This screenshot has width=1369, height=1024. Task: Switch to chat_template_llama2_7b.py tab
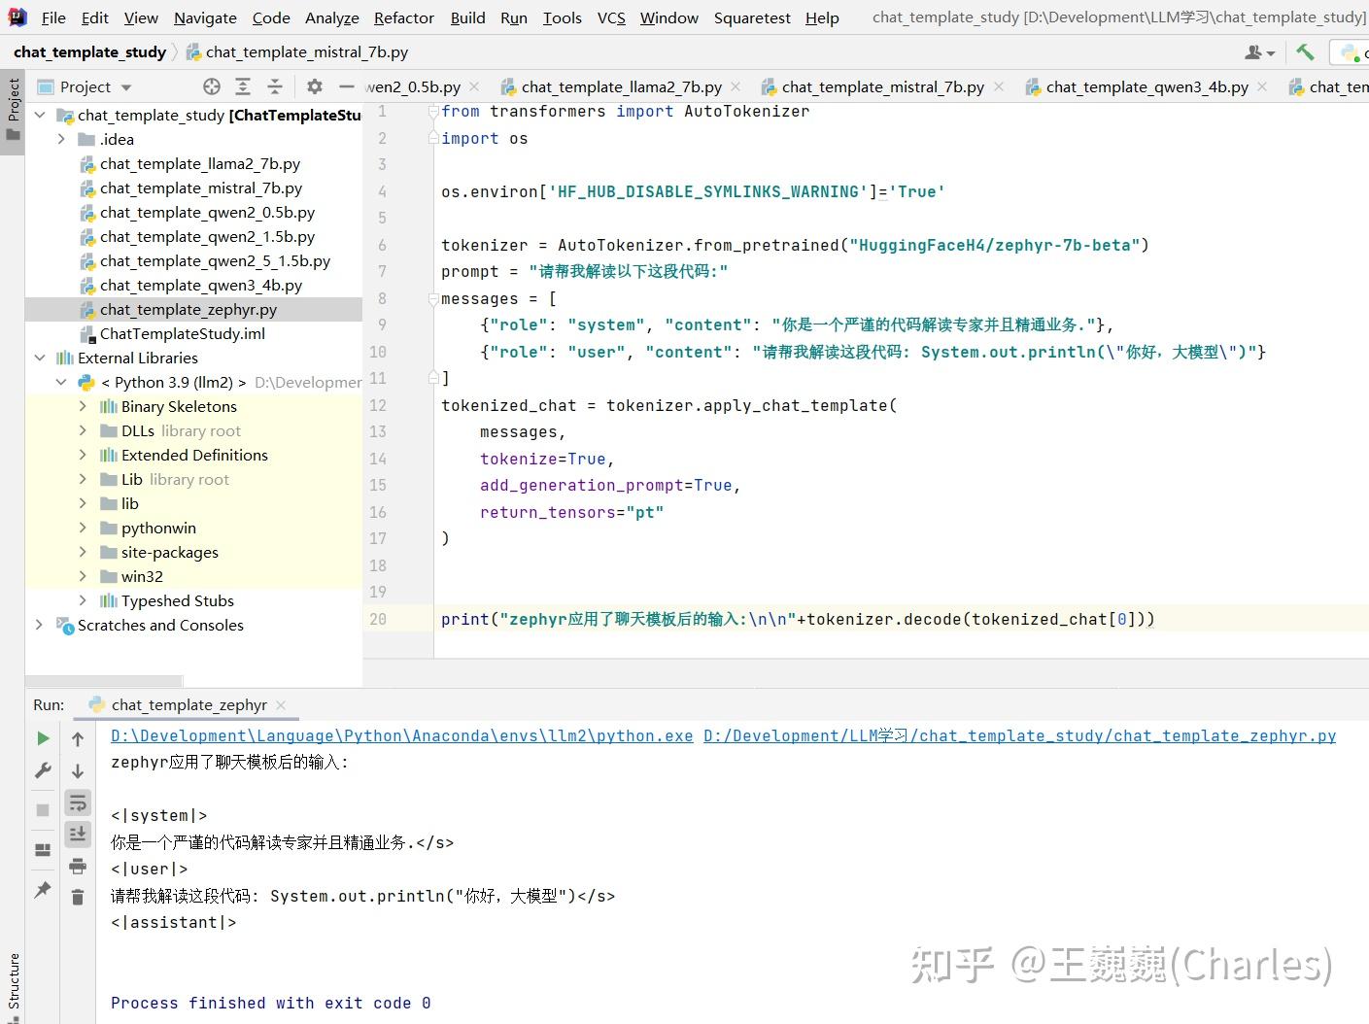tap(621, 86)
